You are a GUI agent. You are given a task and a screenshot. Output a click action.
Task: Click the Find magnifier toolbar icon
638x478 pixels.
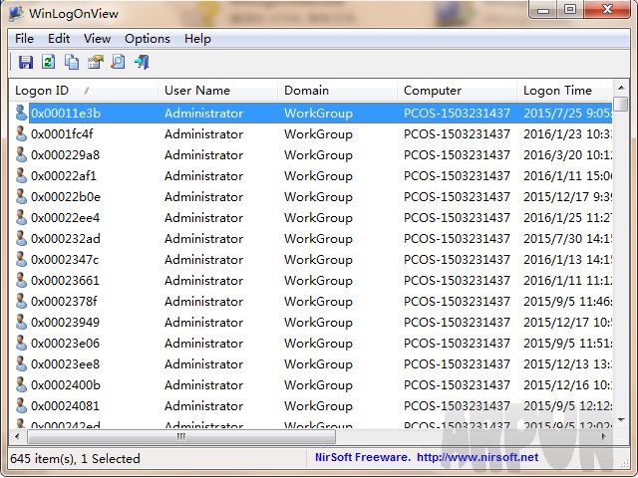119,62
